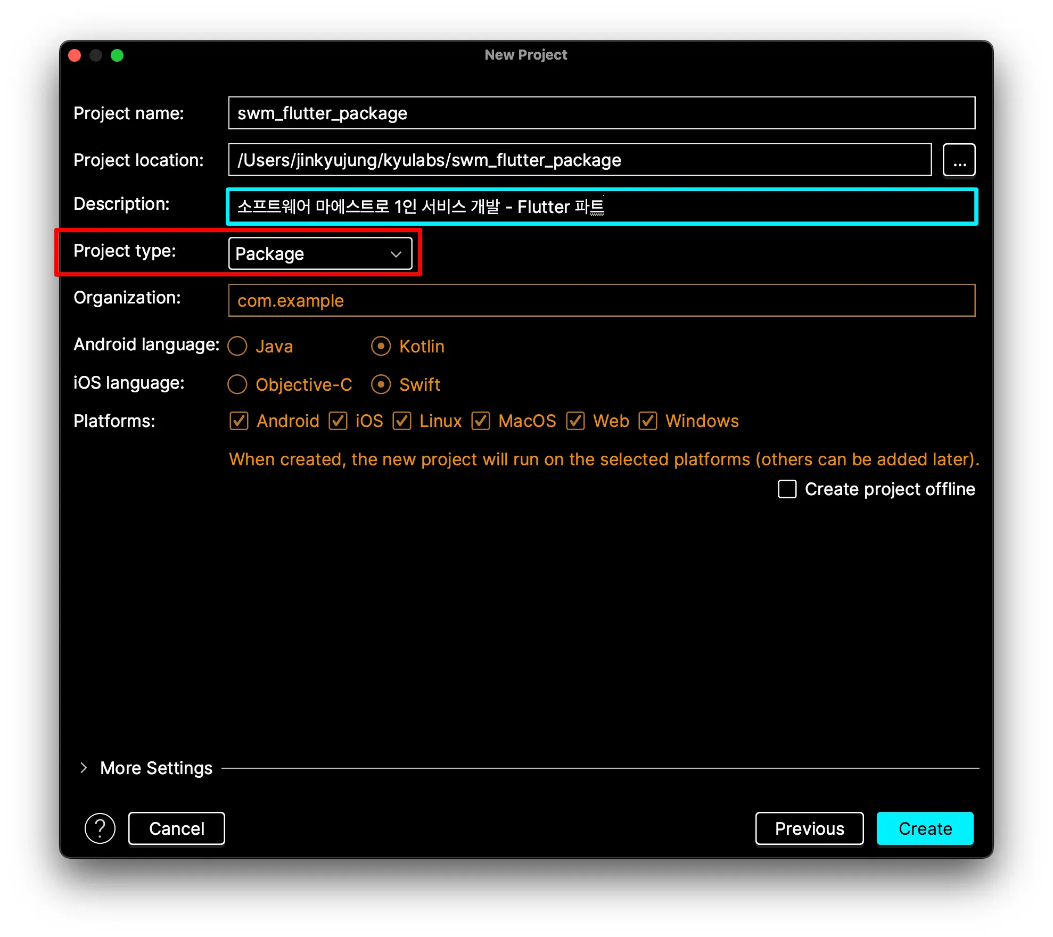Image resolution: width=1053 pixels, height=937 pixels.
Task: Enable Create project offline checkbox
Action: 787,489
